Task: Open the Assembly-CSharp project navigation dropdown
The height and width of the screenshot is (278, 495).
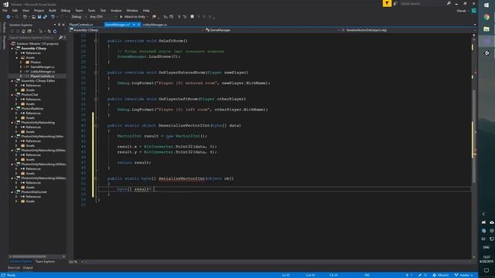Action: 137,30
